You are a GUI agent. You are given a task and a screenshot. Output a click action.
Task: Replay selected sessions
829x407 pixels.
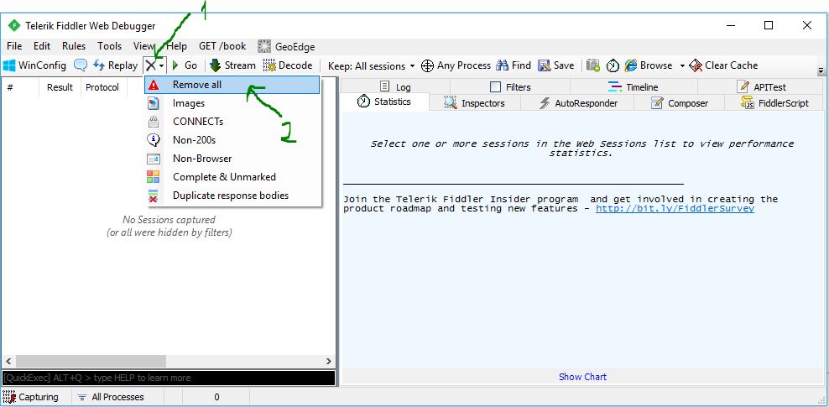(x=115, y=65)
